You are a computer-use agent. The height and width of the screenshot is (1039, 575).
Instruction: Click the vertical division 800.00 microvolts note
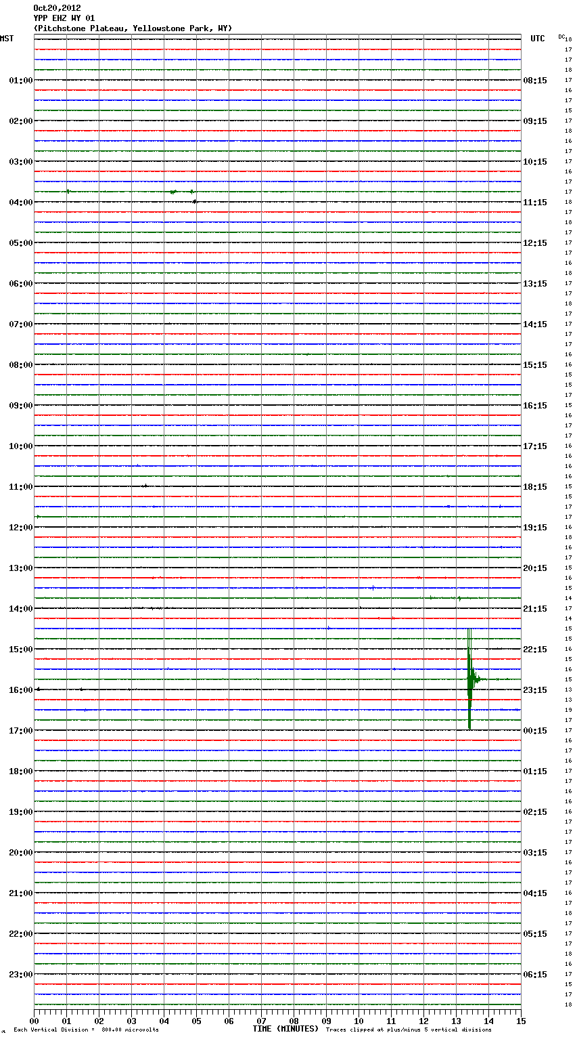click(86, 1030)
